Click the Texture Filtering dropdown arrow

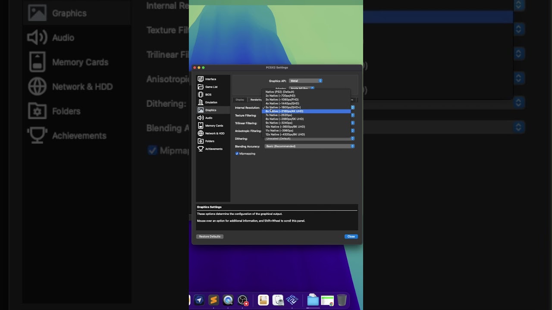click(x=353, y=115)
